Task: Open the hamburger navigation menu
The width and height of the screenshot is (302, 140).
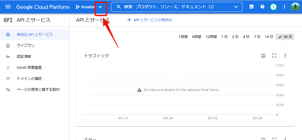Action: pos(8,7)
